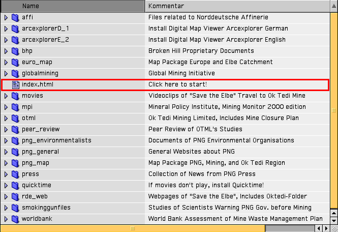Expand the bhp folder triangle
Image resolution: width=338 pixels, height=232 pixels.
6,51
